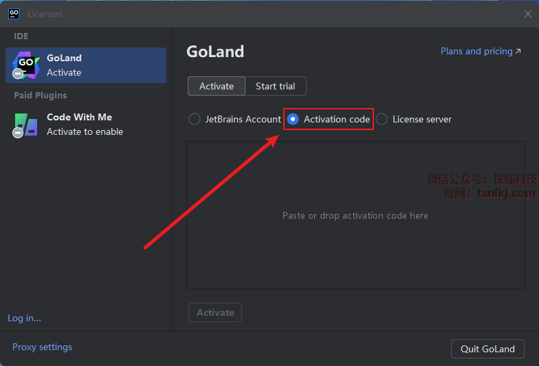Open the Plans and pricing link
This screenshot has height=366, width=539.
coord(476,52)
